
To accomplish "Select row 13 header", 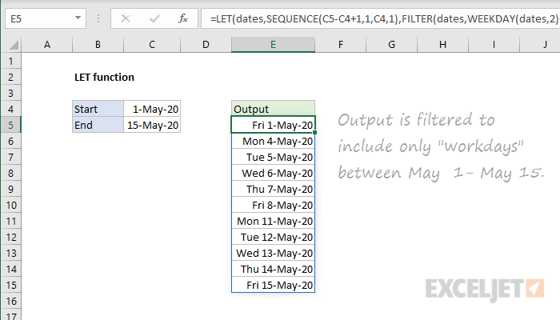I will 10,254.
